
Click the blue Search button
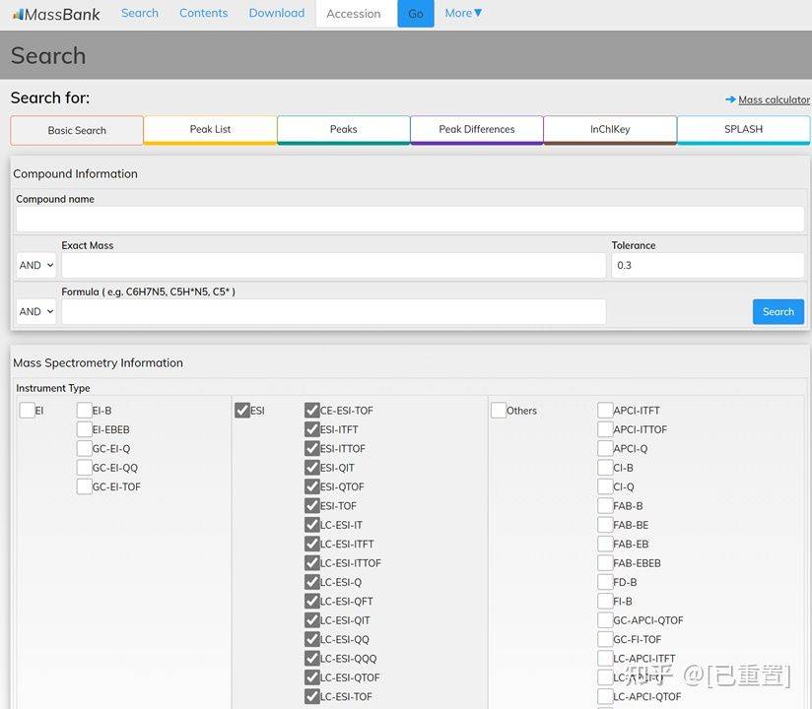coord(778,311)
